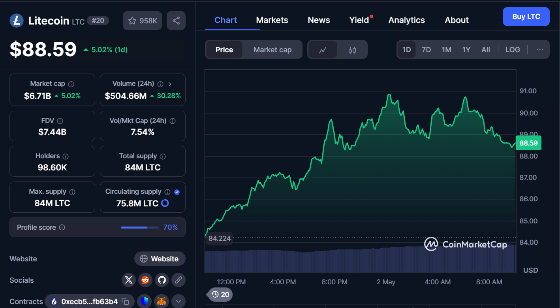This screenshot has width=560, height=308.
Task: Open Litecoin X (Twitter) social link
Action: [x=129, y=280]
